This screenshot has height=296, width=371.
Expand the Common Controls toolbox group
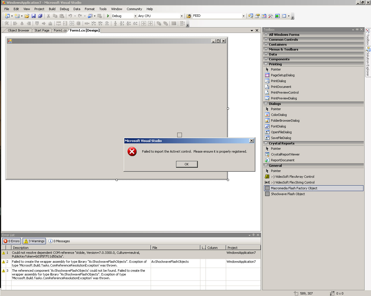click(x=266, y=40)
